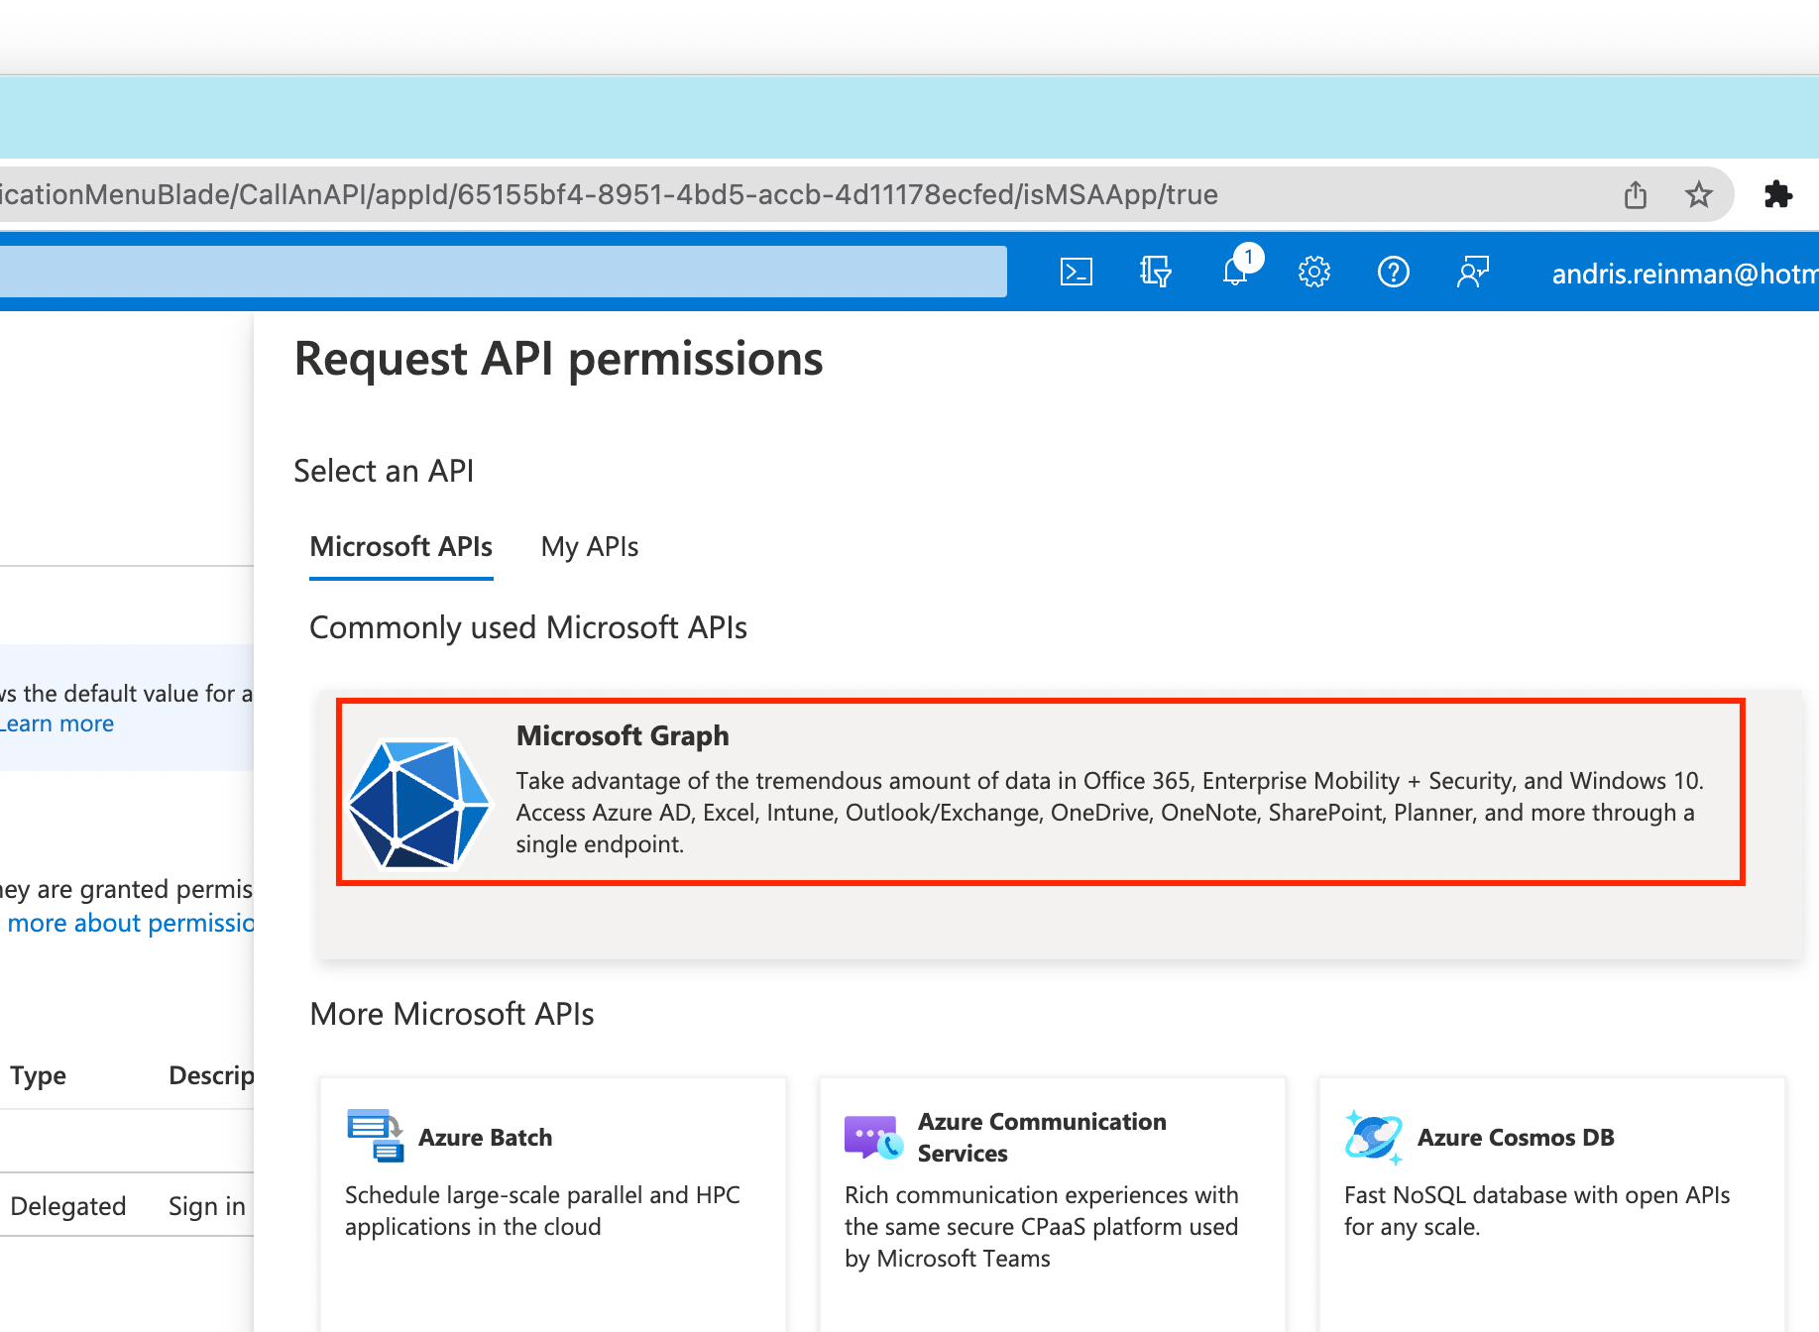
Task: Click the Description column header
Action: tap(211, 1075)
